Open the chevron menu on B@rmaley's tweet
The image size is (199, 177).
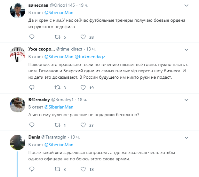[187, 100]
